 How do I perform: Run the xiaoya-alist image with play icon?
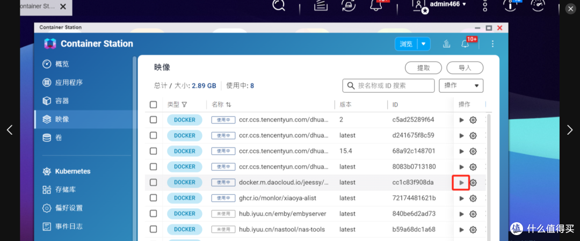click(462, 198)
